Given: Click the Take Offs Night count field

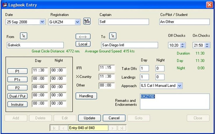Looking at the screenshot, I should pyautogui.click(x=160, y=68).
